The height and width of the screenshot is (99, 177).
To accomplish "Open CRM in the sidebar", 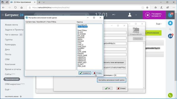I will pyautogui.click(x=7, y=59).
